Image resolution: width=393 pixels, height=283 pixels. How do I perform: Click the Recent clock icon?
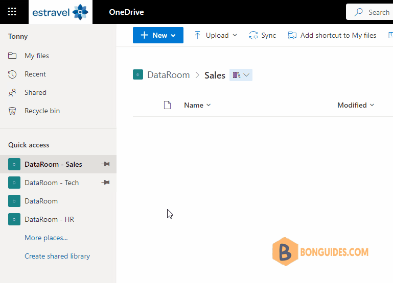pyautogui.click(x=12, y=74)
